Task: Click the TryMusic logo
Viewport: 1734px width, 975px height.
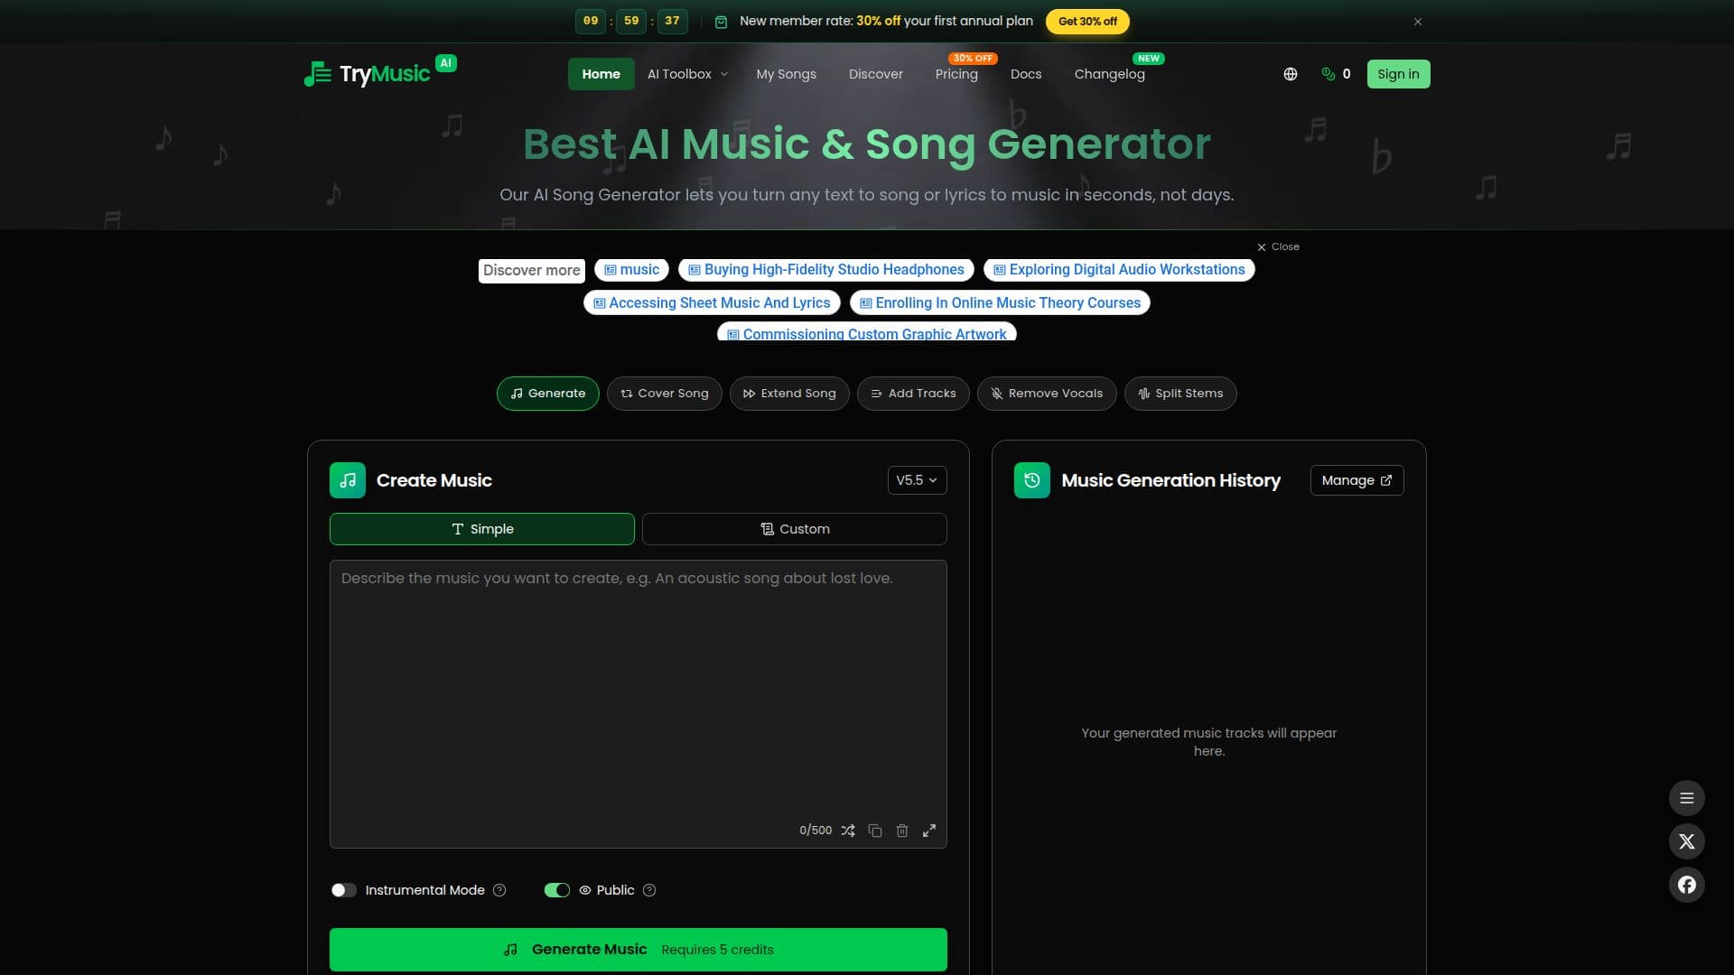Action: (379, 73)
